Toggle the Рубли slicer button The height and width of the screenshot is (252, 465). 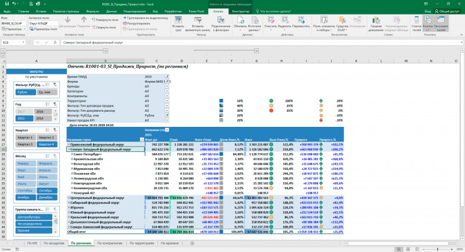coord(26,93)
